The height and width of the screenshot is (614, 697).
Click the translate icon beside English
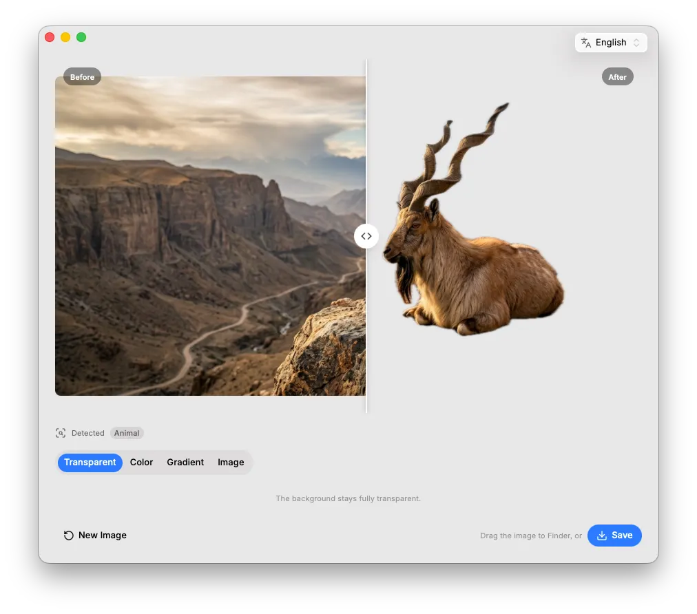(x=586, y=43)
